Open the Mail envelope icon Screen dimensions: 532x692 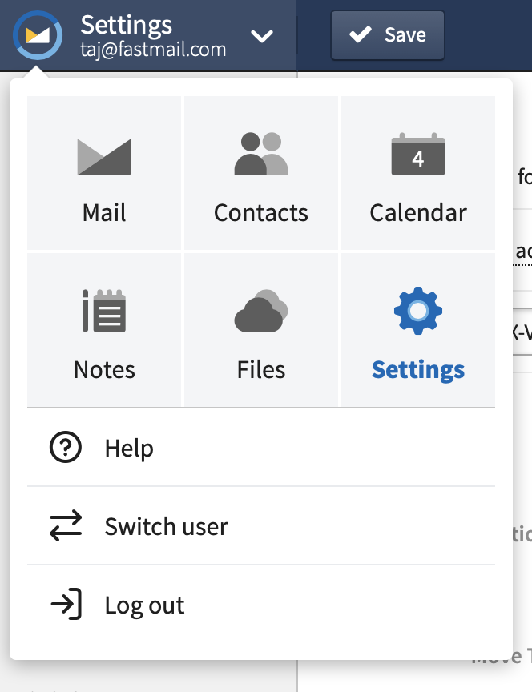pos(104,157)
